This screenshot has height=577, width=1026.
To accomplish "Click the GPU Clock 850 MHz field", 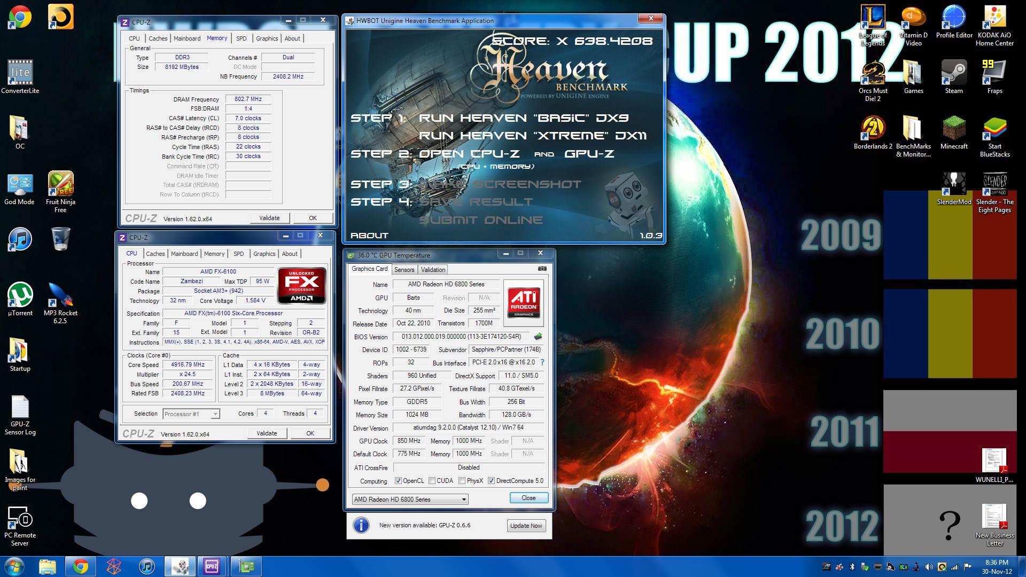I will [x=409, y=441].
